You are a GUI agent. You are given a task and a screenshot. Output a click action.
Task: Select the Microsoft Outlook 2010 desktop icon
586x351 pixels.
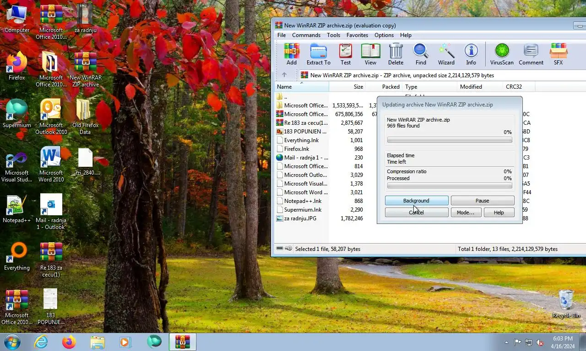[51, 117]
